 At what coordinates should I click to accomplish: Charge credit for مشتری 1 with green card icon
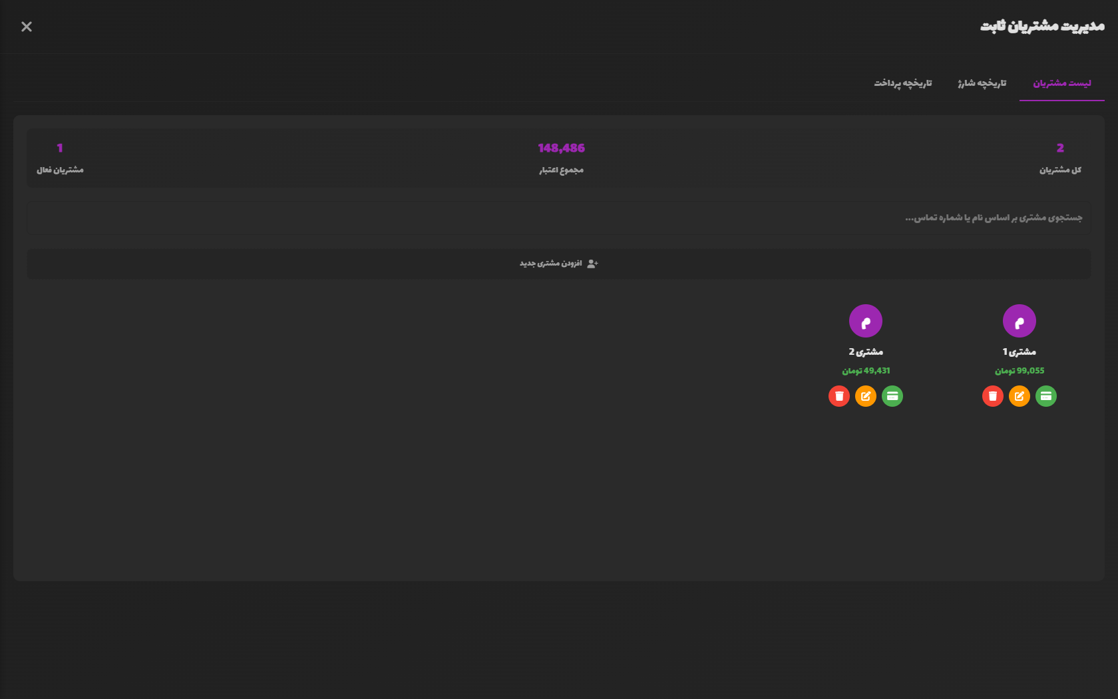[x=1045, y=396]
